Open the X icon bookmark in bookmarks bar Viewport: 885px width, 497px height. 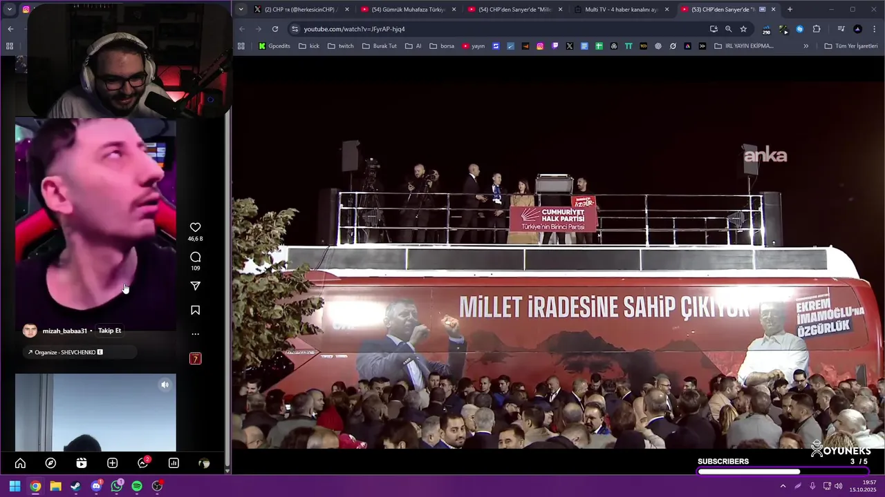pyautogui.click(x=569, y=46)
